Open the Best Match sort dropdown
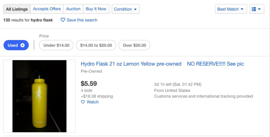The height and width of the screenshot is (137, 270). click(231, 9)
